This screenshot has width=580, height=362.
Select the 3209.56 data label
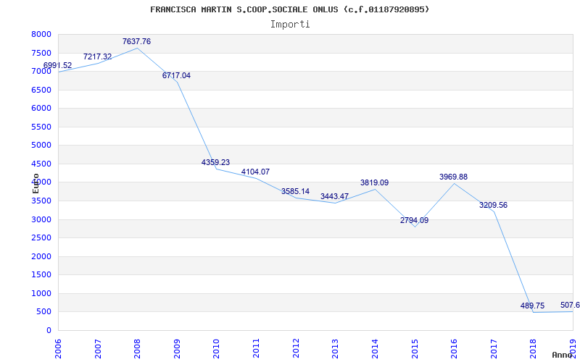(494, 205)
